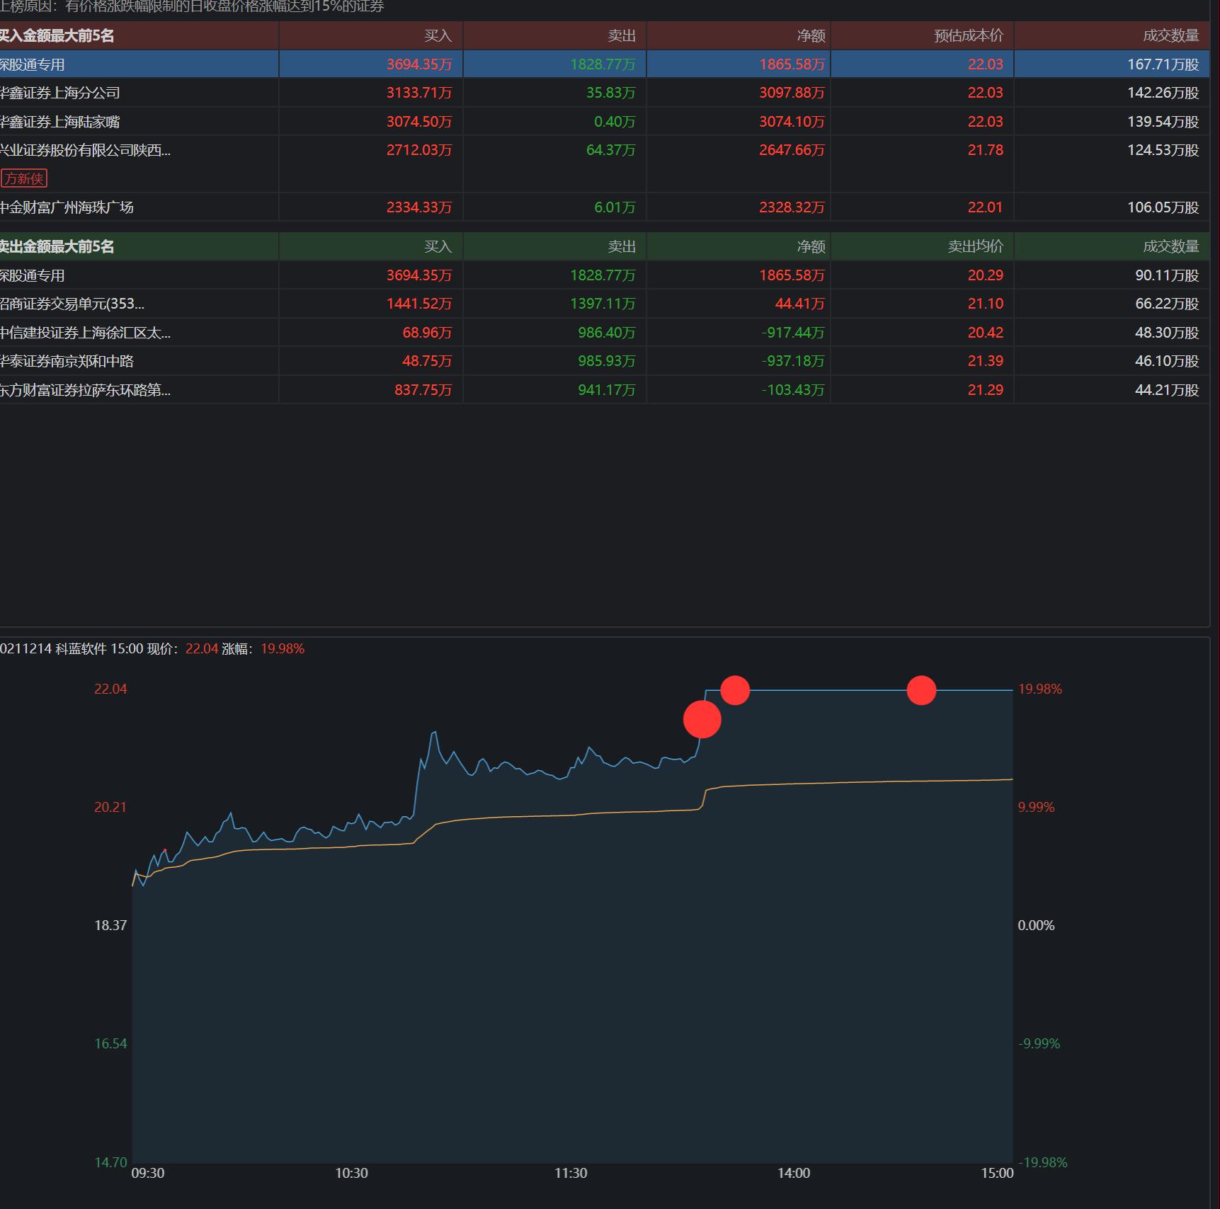The width and height of the screenshot is (1220, 1209).
Task: Open 兴业证券股份有限公司陕西 broker row
Action: pyautogui.click(x=605, y=164)
